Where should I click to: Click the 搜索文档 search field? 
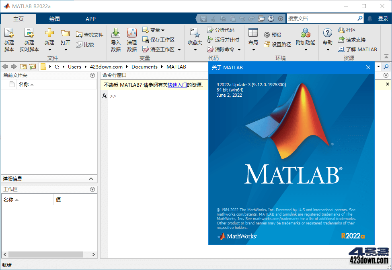click(x=322, y=18)
